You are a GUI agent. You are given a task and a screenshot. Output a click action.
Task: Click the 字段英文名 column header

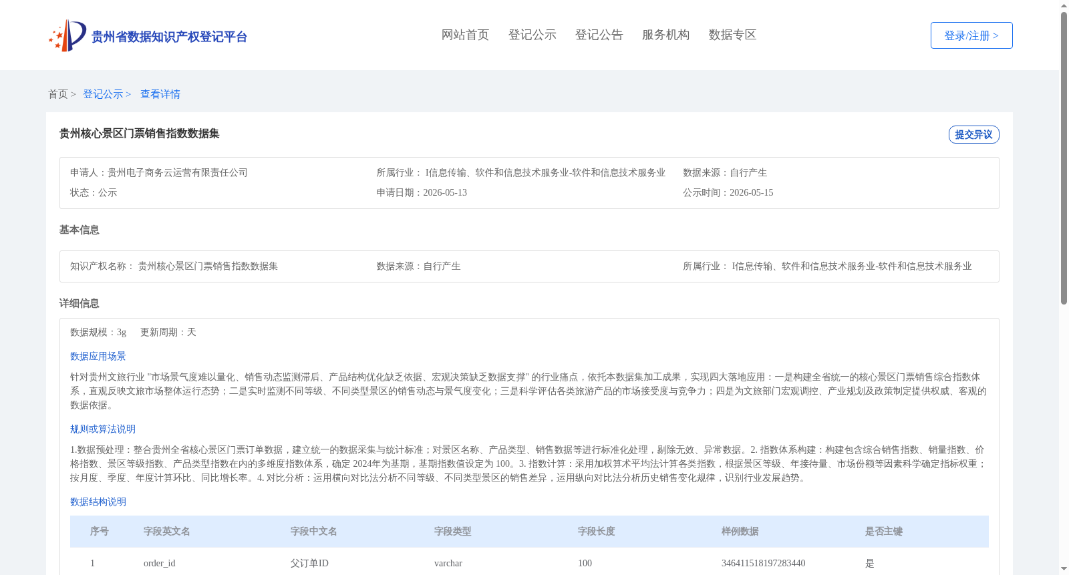click(167, 532)
